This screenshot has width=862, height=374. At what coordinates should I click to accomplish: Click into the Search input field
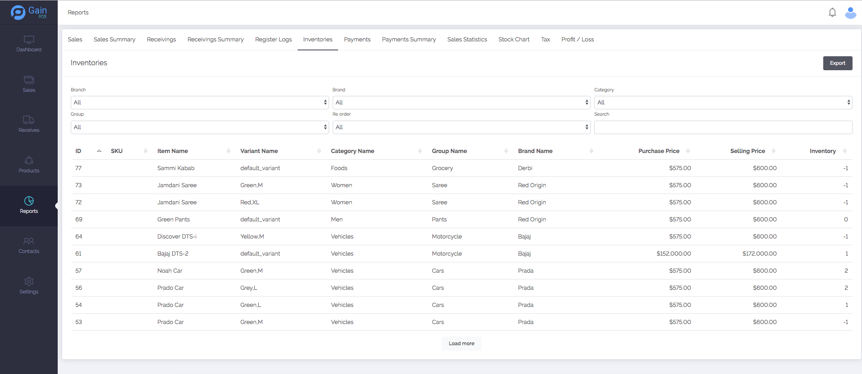click(x=723, y=127)
